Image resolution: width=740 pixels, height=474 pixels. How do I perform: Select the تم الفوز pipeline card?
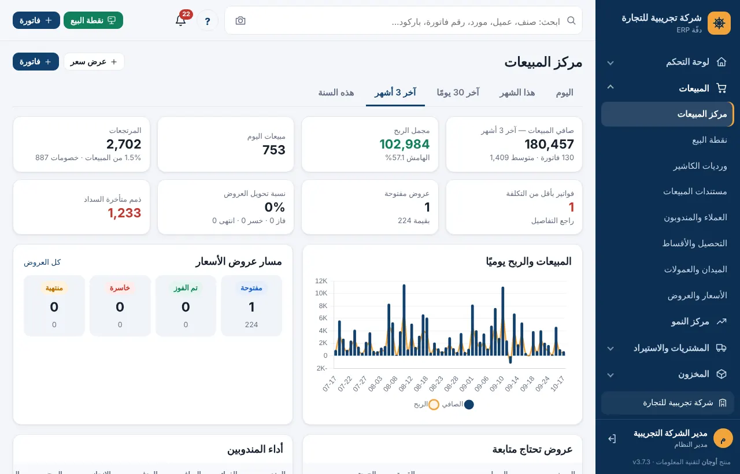[x=186, y=306]
